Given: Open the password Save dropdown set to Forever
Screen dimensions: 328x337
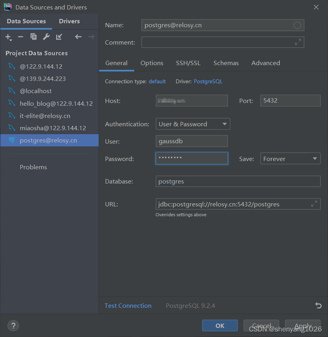Looking at the screenshot, I should (290, 158).
